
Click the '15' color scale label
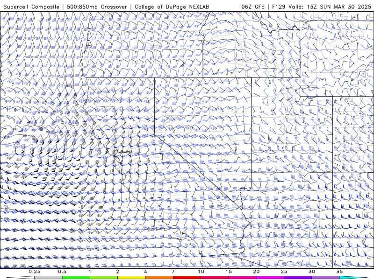[229, 272]
